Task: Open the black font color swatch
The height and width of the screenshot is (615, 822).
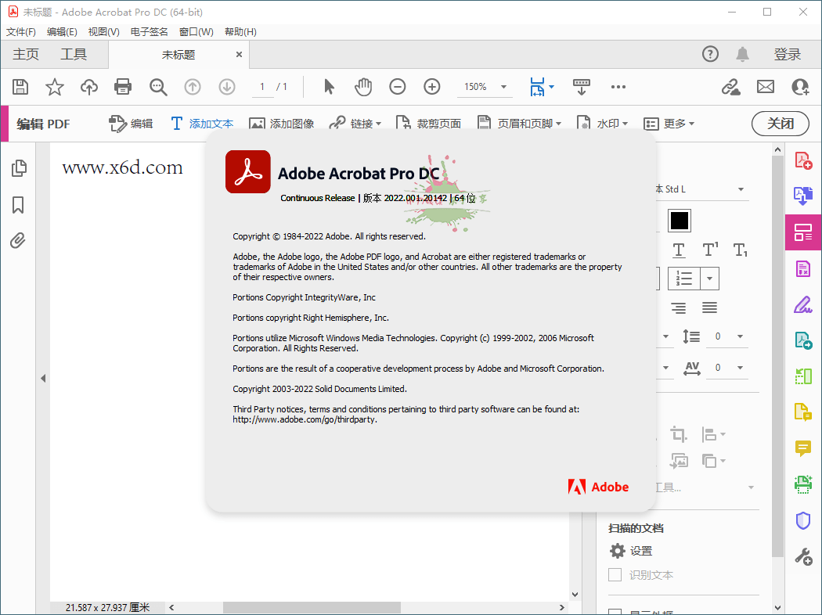Action: 679,221
